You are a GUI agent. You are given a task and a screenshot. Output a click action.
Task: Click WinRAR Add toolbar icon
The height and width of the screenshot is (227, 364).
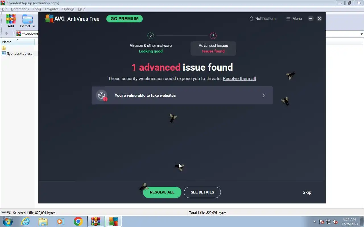(x=11, y=21)
